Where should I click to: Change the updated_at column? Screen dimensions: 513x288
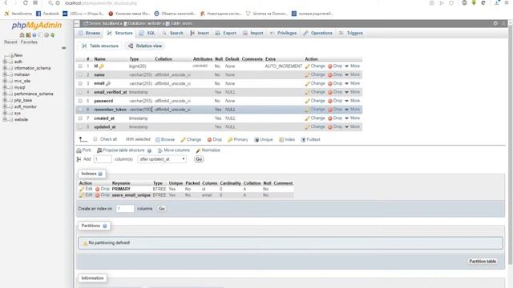(315, 126)
